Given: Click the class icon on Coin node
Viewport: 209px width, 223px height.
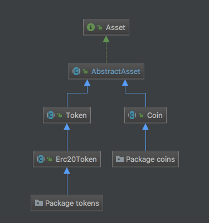Looking at the screenshot, I should tap(132, 115).
